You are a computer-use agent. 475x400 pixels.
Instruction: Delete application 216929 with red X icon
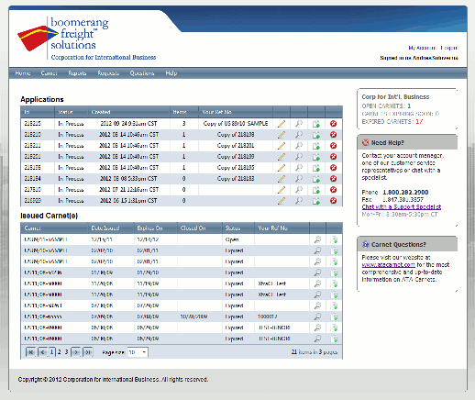click(x=333, y=201)
